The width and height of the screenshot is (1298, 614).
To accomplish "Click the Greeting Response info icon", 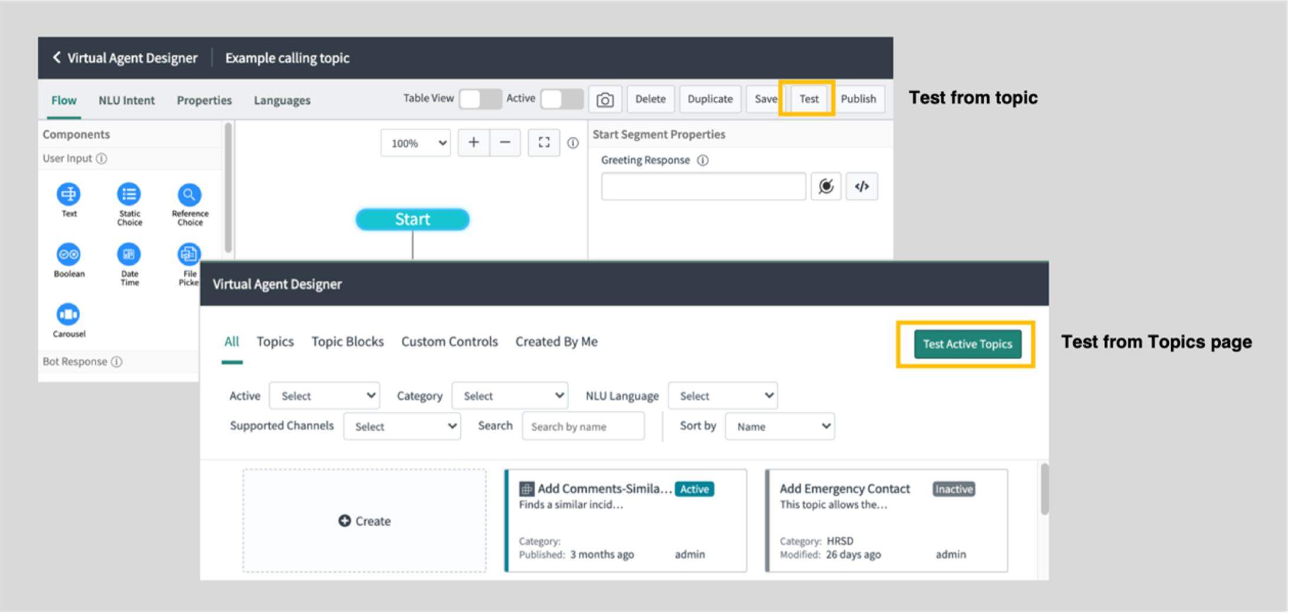I will tap(703, 160).
